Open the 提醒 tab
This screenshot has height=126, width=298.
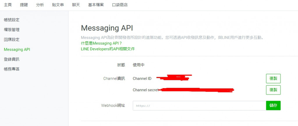point(24,5)
